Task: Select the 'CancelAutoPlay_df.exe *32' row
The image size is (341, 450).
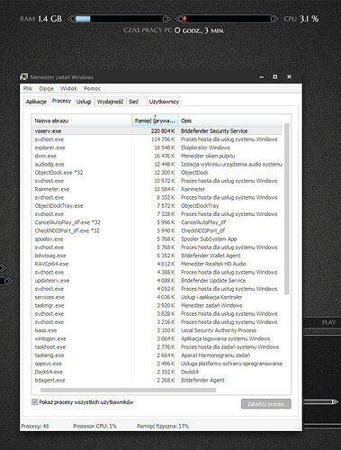Action: click(157, 222)
